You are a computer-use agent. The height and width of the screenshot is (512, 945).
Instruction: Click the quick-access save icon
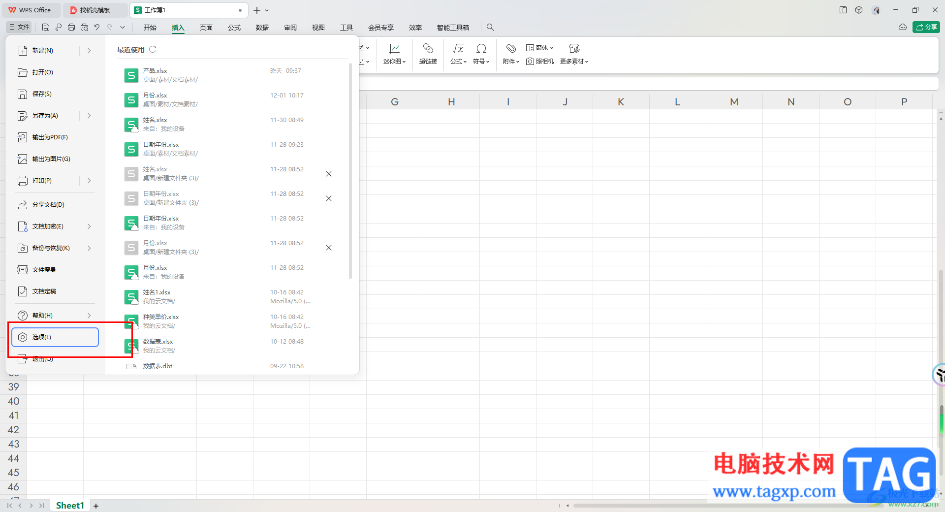point(46,28)
